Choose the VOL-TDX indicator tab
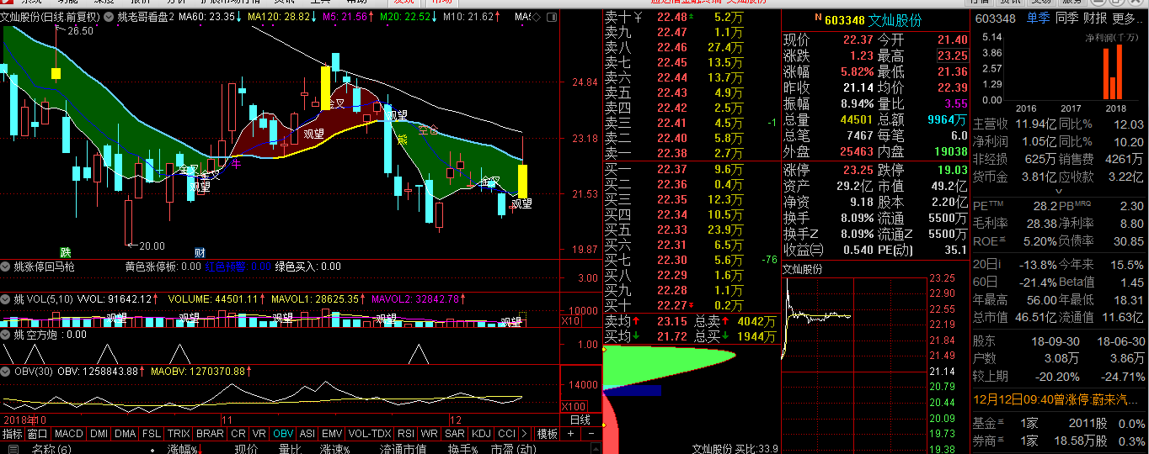This screenshot has width=1149, height=454. 370,434
